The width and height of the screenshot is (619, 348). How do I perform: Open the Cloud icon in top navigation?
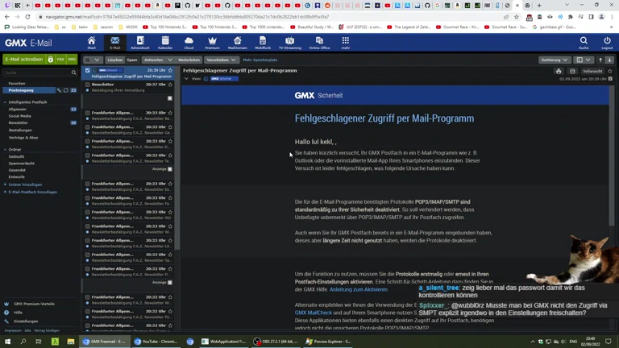click(189, 43)
